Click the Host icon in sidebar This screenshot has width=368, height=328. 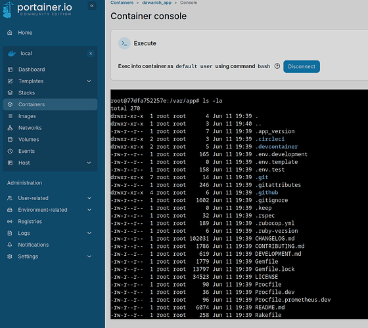point(10,163)
